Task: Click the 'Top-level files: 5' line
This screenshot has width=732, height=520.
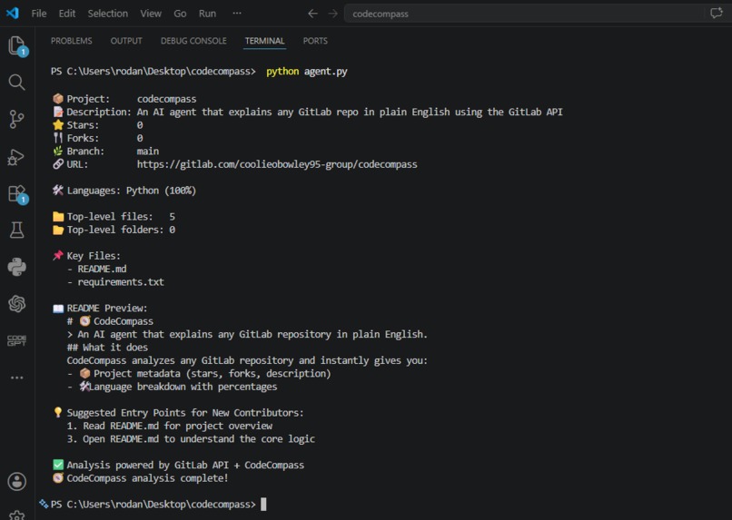Action: [x=114, y=216]
